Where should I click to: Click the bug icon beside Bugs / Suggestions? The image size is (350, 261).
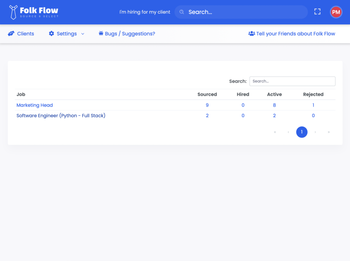[x=101, y=33]
